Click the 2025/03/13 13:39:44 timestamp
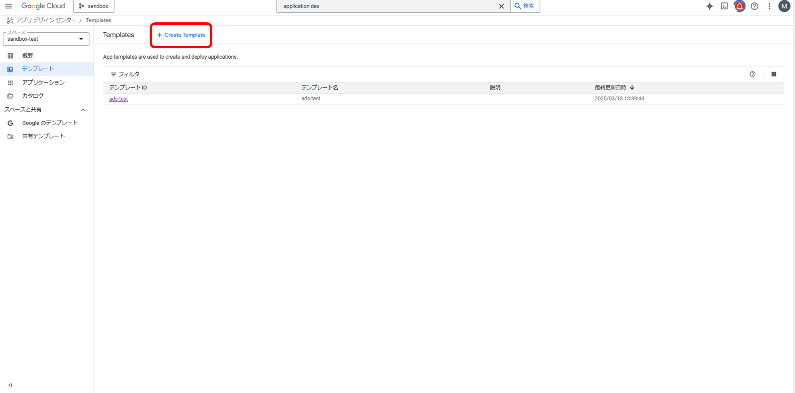This screenshot has height=393, width=795. (x=619, y=99)
